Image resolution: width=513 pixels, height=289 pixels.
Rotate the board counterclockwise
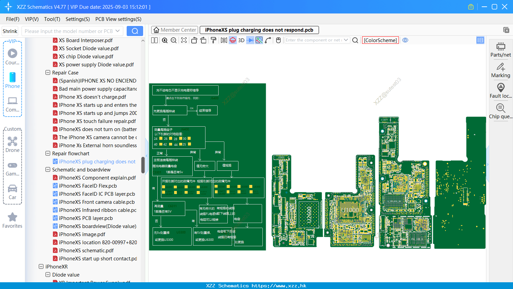tap(194, 40)
